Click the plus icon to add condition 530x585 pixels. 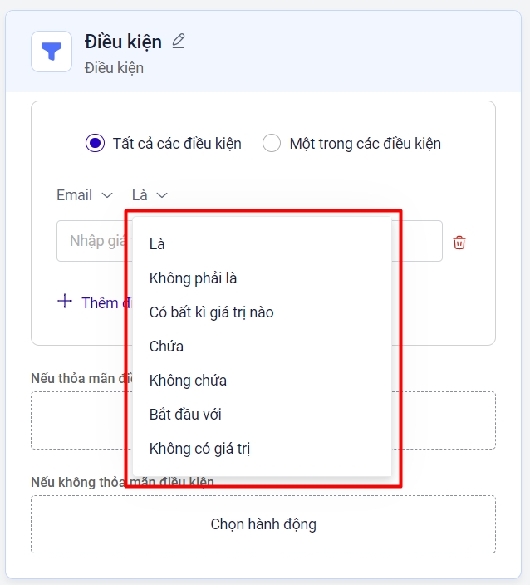[65, 302]
